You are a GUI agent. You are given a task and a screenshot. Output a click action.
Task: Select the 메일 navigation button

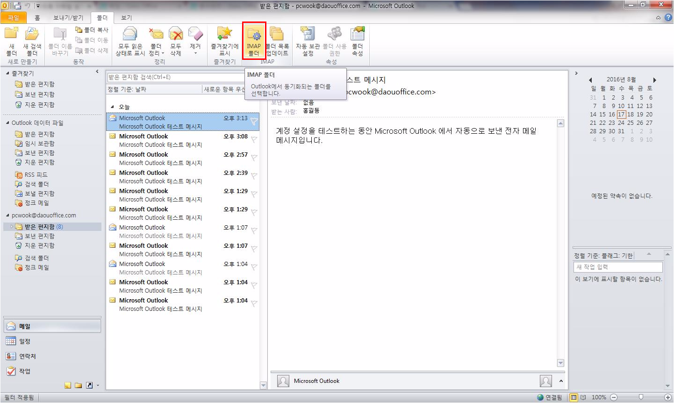click(52, 326)
